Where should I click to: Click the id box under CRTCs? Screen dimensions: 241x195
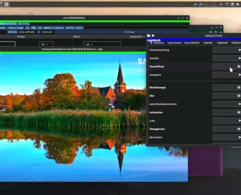tap(102, 44)
